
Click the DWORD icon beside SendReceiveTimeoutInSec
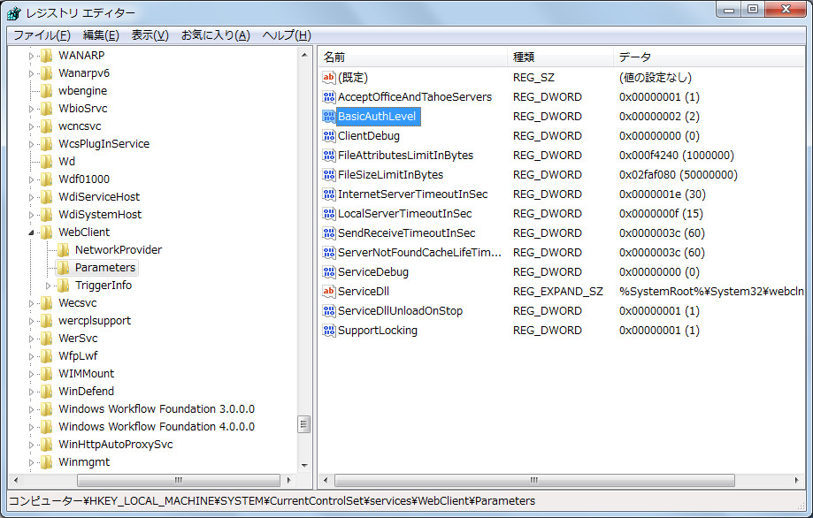click(x=329, y=233)
